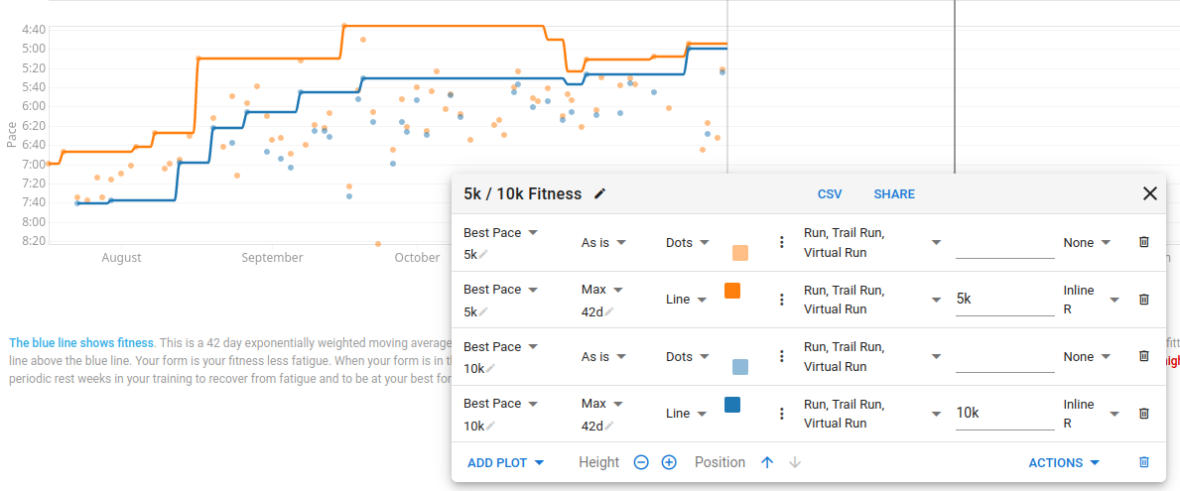The height and width of the screenshot is (491, 1180).
Task: Edit the 5k / 10k Fitness chart title
Action: pos(599,194)
